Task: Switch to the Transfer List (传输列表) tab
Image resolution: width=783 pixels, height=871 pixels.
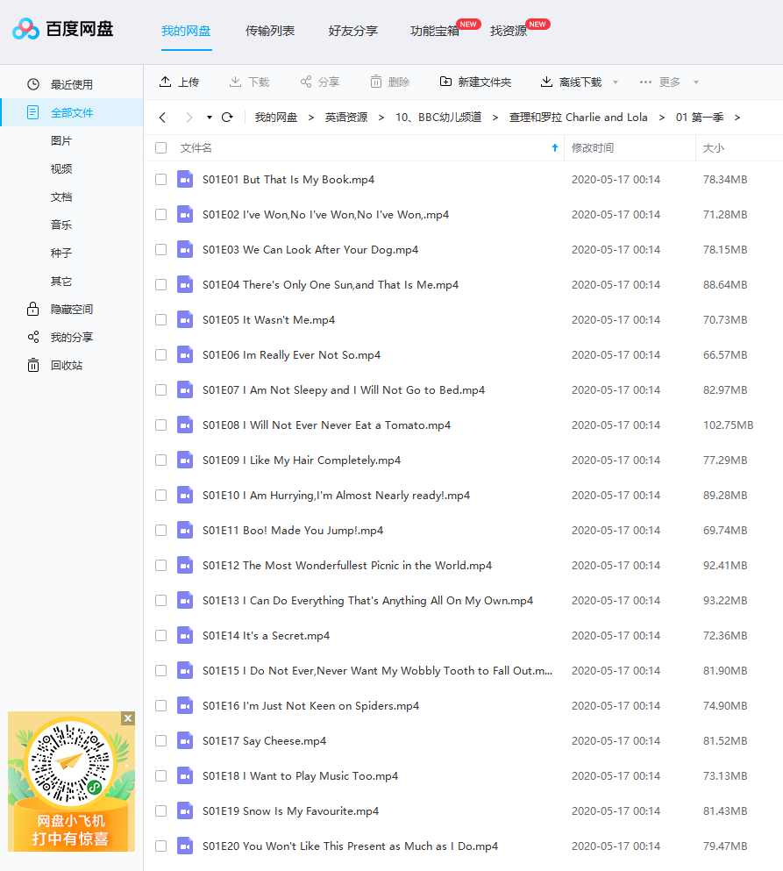Action: (270, 31)
